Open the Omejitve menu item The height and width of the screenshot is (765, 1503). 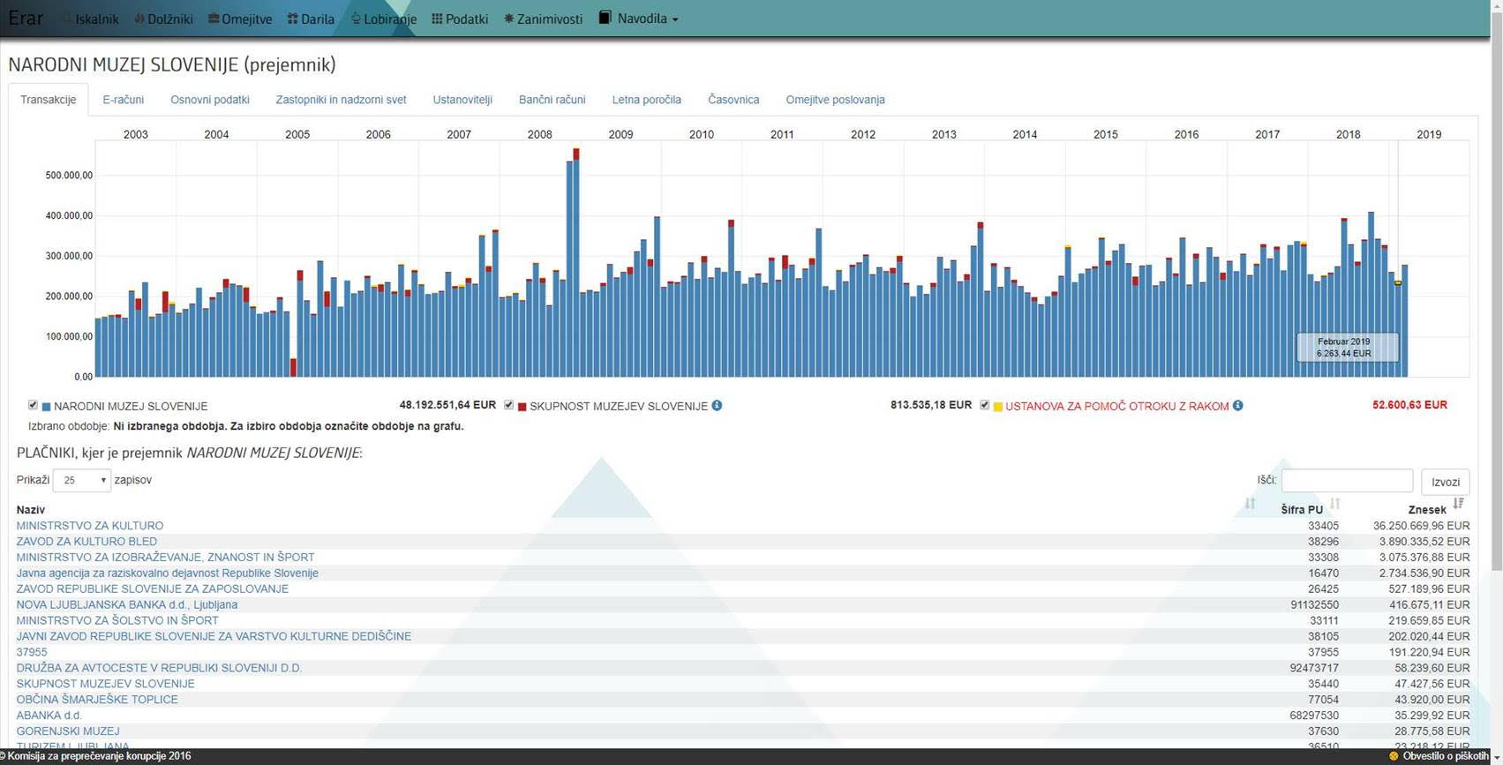point(240,19)
